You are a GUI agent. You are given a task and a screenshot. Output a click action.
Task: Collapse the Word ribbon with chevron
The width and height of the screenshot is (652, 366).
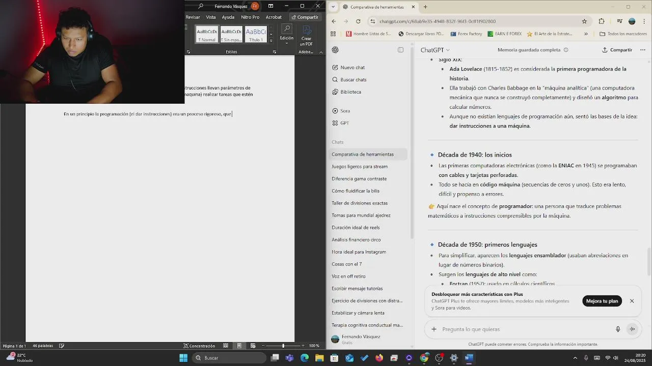321,52
